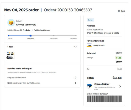Open Request cancellation arrow
The width and height of the screenshot is (131, 110).
coord(75,77)
